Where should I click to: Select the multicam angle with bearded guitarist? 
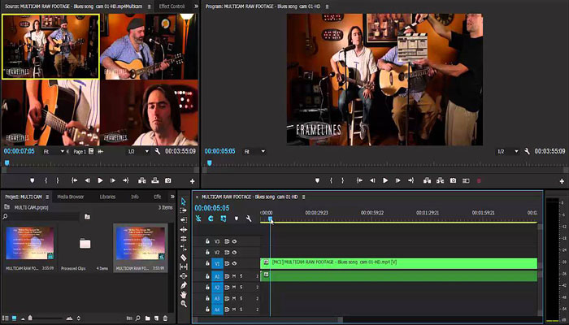[x=149, y=46]
